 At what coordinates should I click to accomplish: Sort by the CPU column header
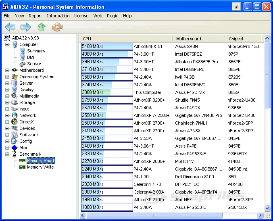click(126, 39)
